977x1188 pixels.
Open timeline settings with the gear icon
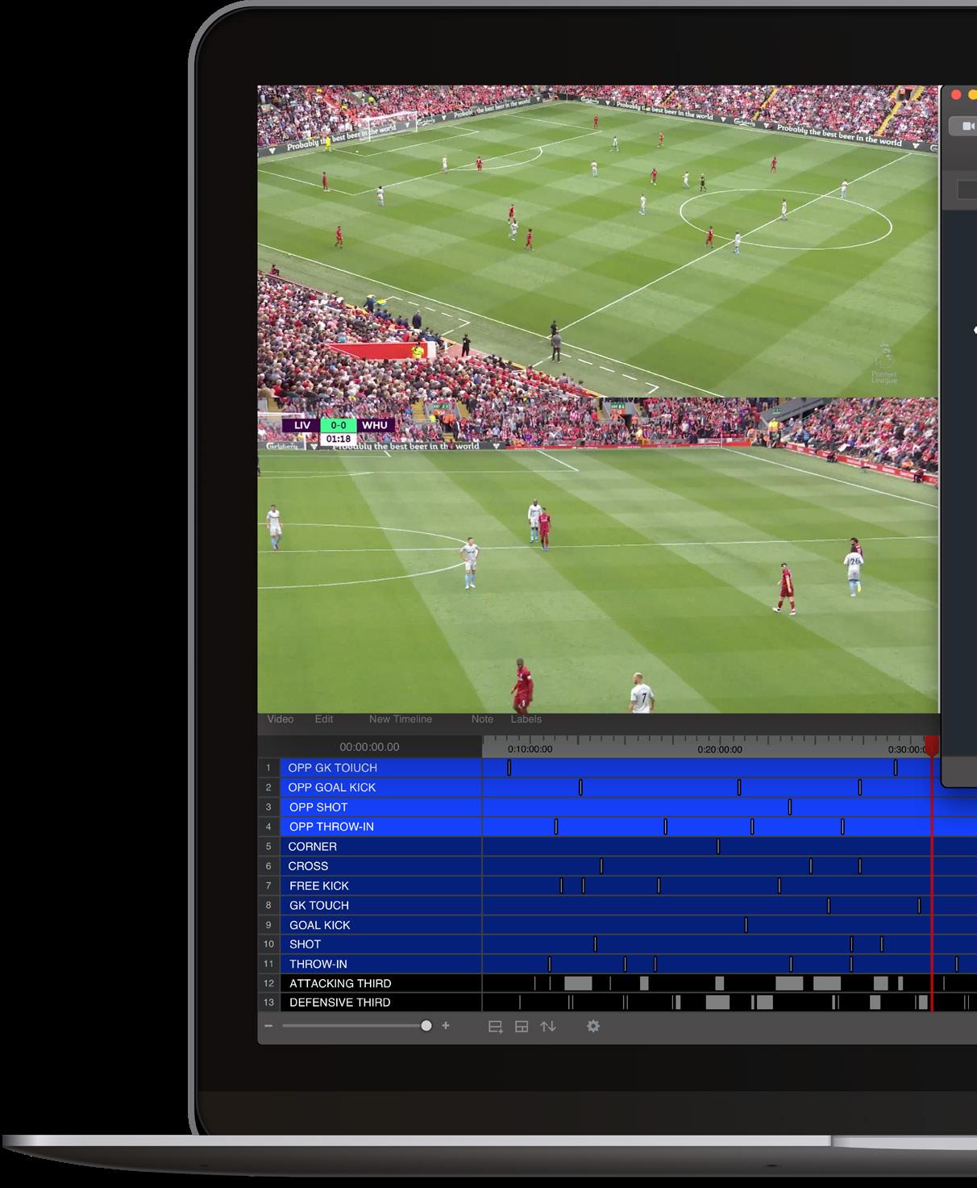[x=593, y=1026]
